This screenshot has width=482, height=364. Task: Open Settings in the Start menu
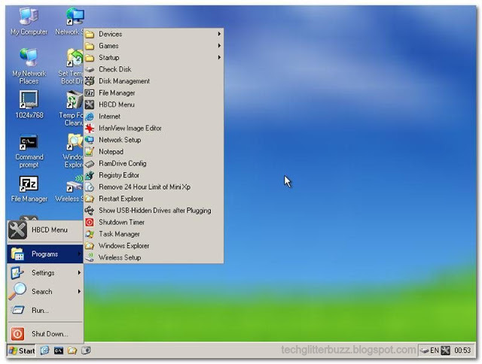click(x=45, y=272)
